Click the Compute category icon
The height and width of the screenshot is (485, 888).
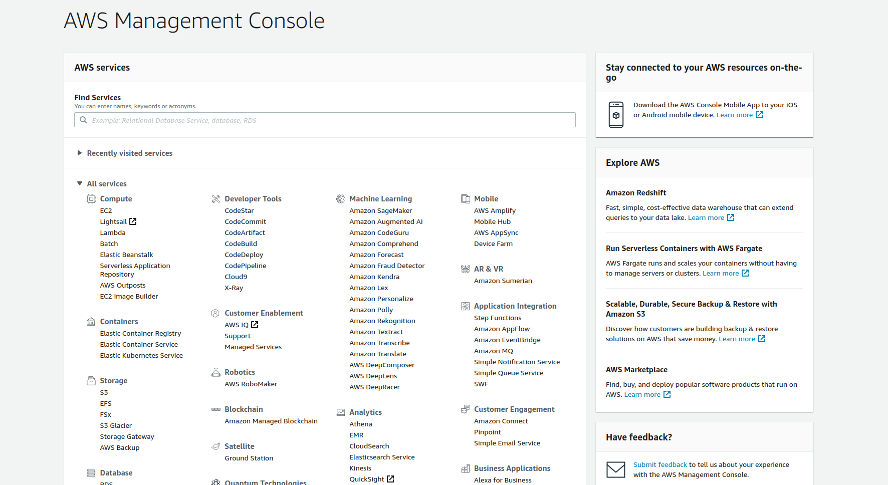click(91, 199)
